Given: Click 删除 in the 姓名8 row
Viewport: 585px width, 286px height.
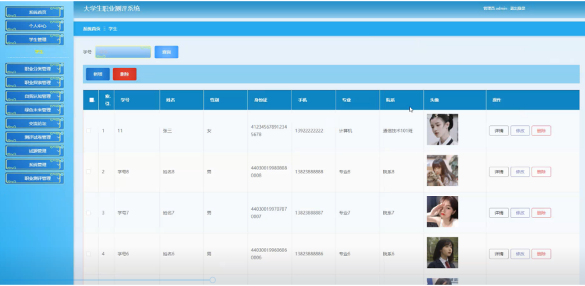Looking at the screenshot, I should [x=542, y=172].
